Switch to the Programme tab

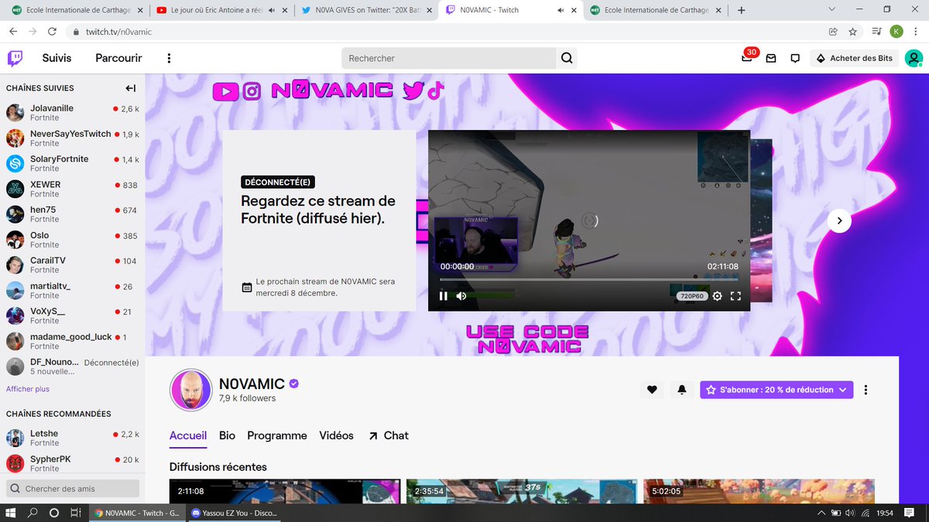click(277, 435)
